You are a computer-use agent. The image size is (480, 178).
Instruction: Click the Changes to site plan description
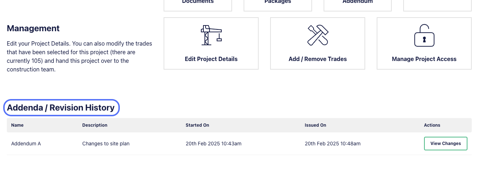106,144
